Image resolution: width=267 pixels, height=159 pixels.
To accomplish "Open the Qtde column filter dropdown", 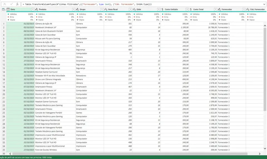I will (x=159, y=9).
